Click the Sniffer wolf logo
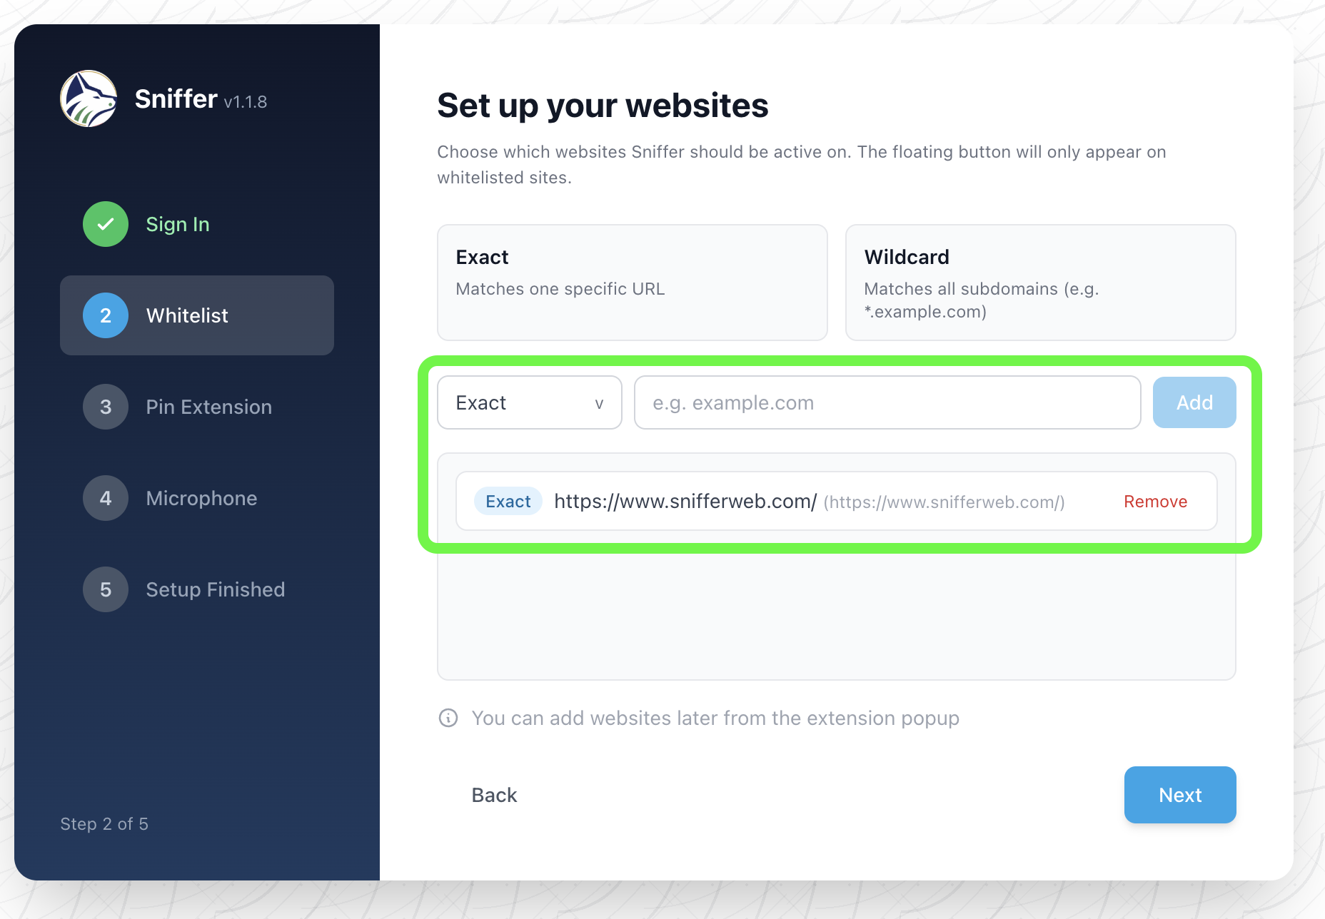This screenshot has height=919, width=1325. click(89, 98)
